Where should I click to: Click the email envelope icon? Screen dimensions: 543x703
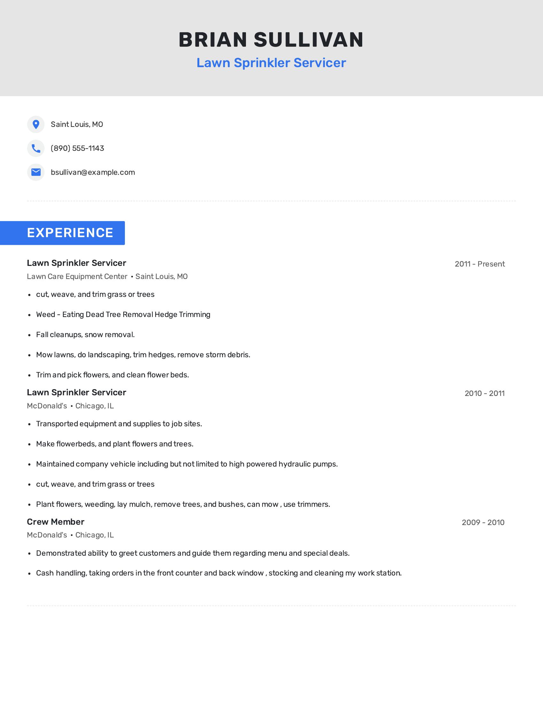36,172
